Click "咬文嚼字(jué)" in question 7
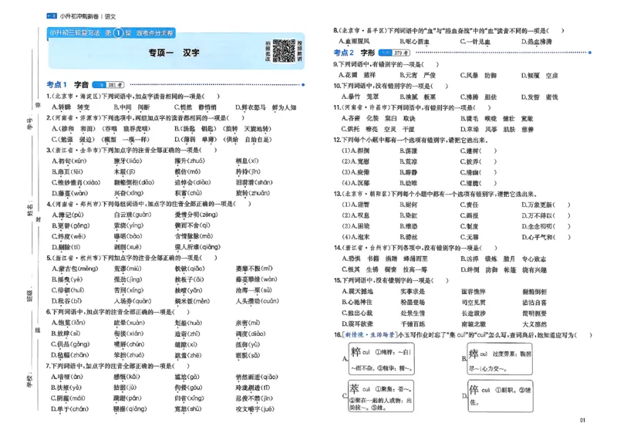 (255, 409)
